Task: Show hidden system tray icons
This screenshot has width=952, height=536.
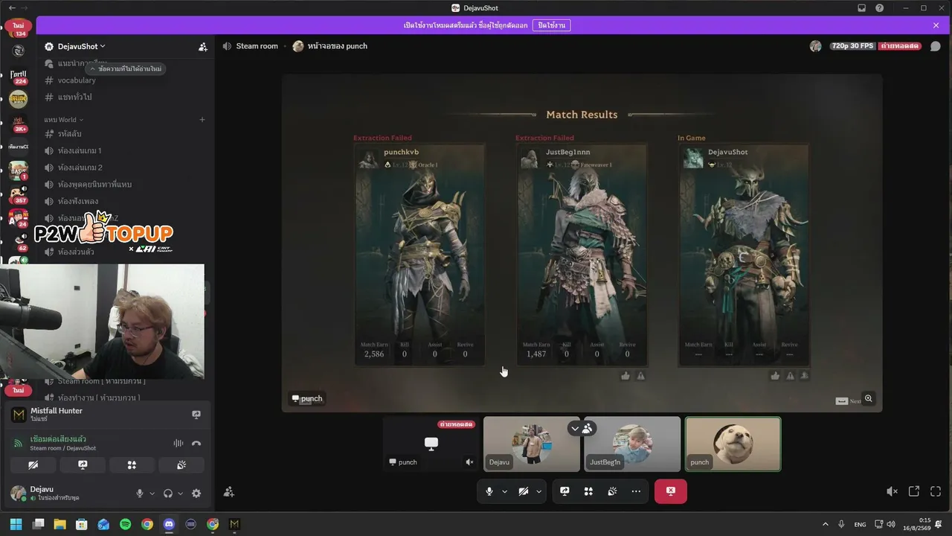Action: [x=825, y=524]
